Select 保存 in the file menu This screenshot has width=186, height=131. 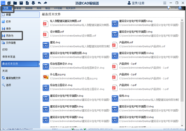(20, 29)
